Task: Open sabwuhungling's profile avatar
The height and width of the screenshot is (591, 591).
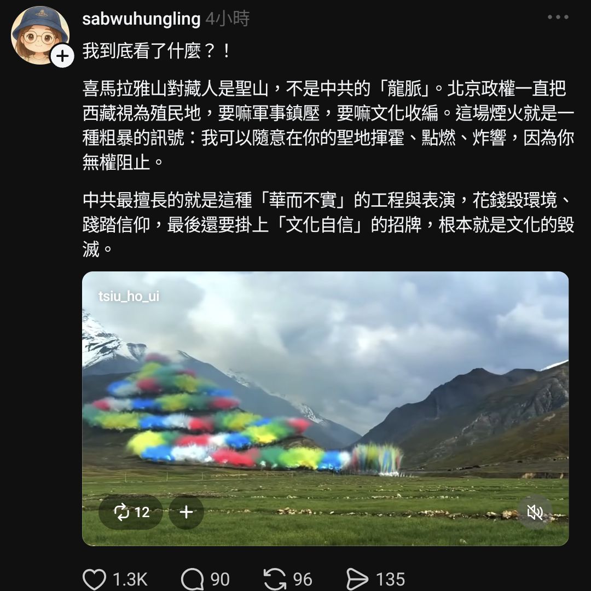Action: (40, 36)
